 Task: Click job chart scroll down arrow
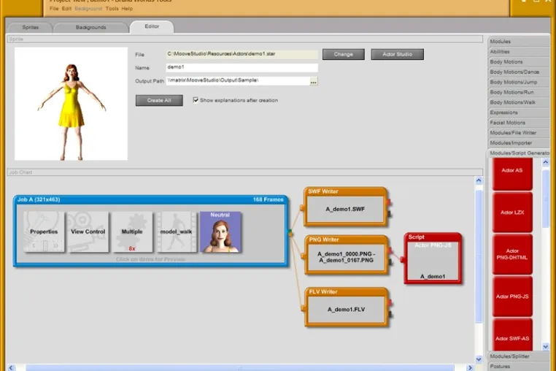479,359
